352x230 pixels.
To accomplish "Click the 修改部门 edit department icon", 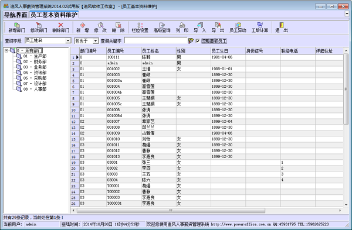I will click(x=39, y=28).
